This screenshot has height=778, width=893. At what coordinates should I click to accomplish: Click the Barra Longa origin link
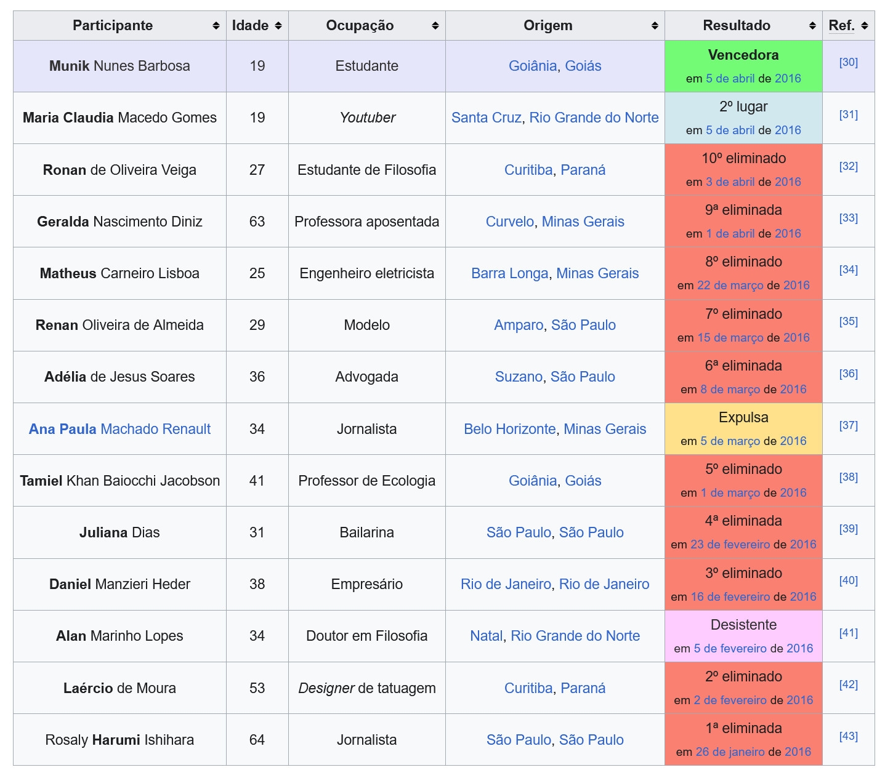point(509,273)
